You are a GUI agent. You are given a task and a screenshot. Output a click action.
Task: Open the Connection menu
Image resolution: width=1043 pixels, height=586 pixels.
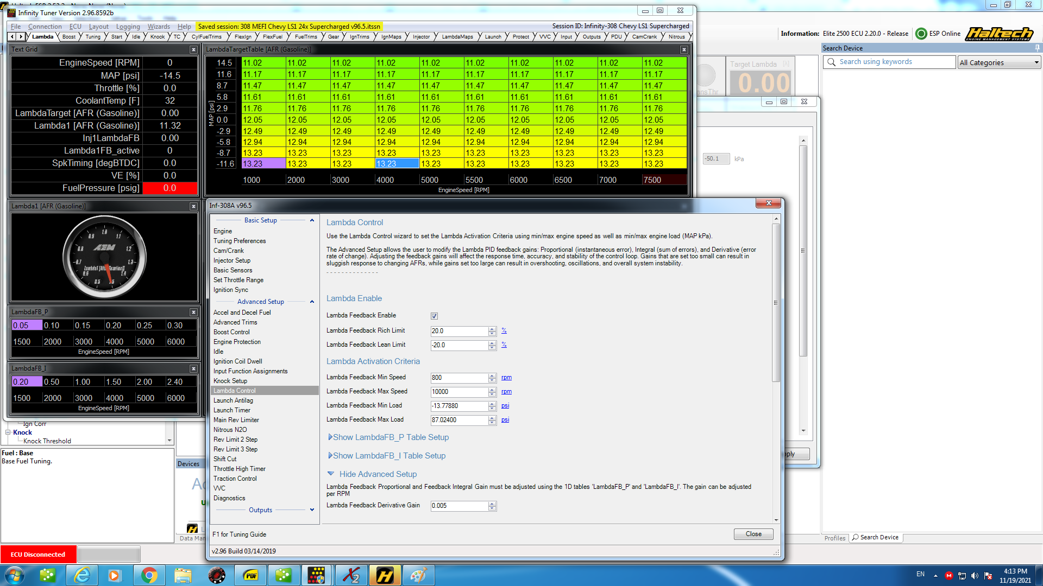(45, 27)
